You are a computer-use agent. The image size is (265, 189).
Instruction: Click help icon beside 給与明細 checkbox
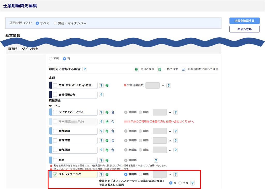click(x=101, y=131)
